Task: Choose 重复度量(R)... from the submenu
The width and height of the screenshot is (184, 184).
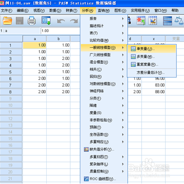Action: pos(152,65)
